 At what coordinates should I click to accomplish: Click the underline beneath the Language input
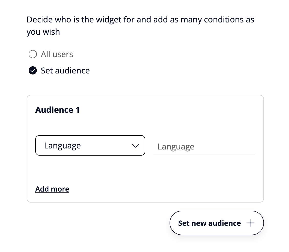(x=204, y=155)
